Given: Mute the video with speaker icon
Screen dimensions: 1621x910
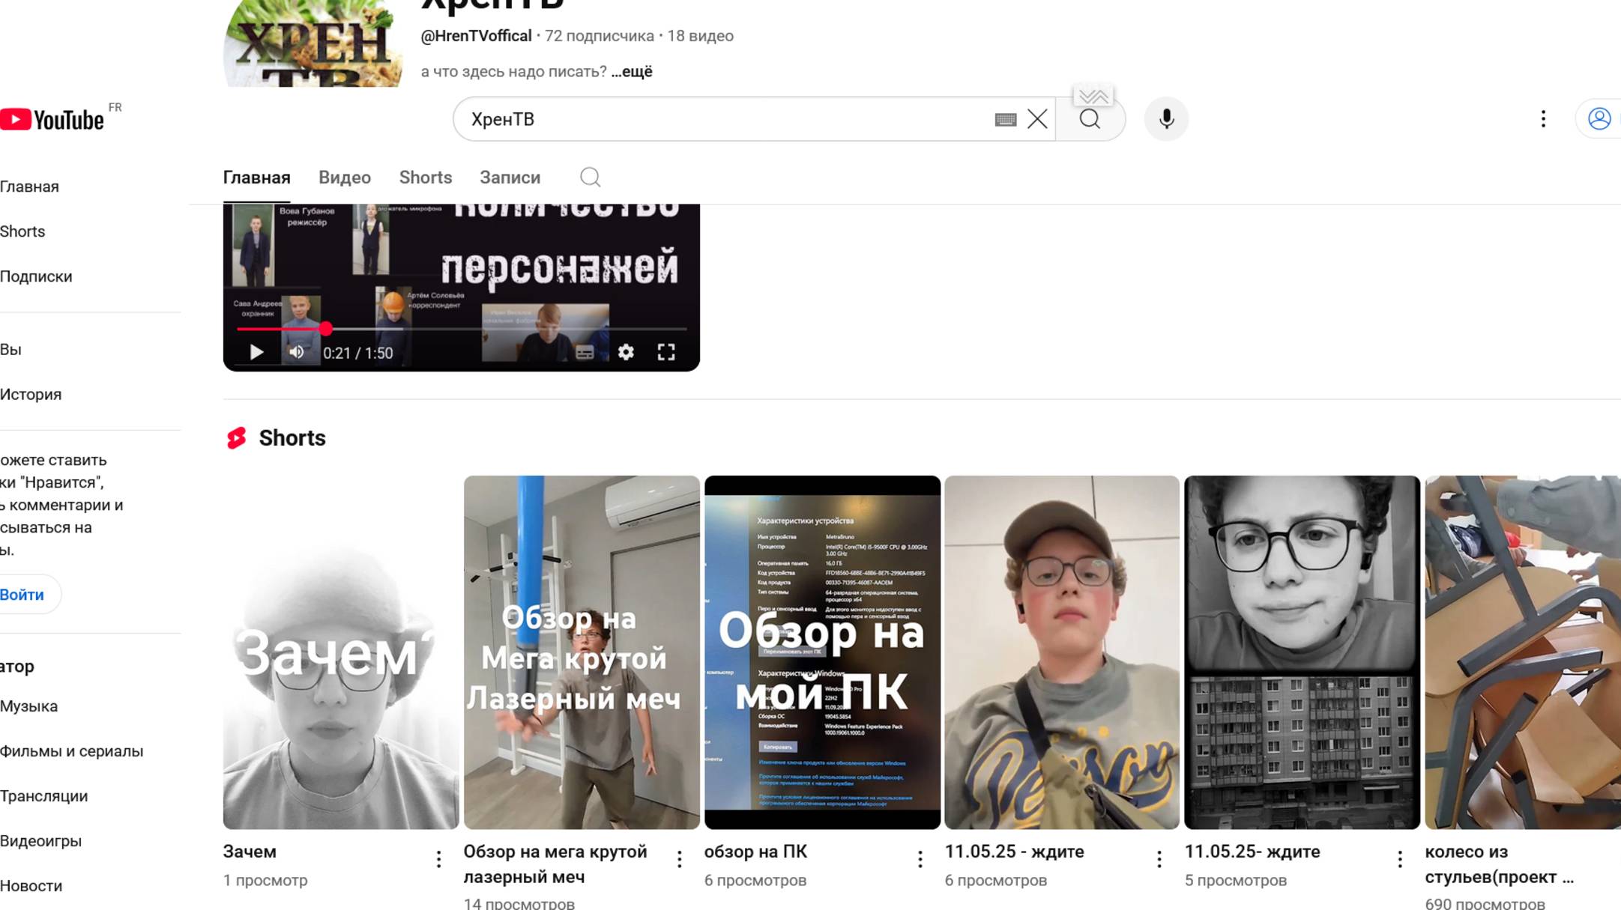Looking at the screenshot, I should click(297, 352).
